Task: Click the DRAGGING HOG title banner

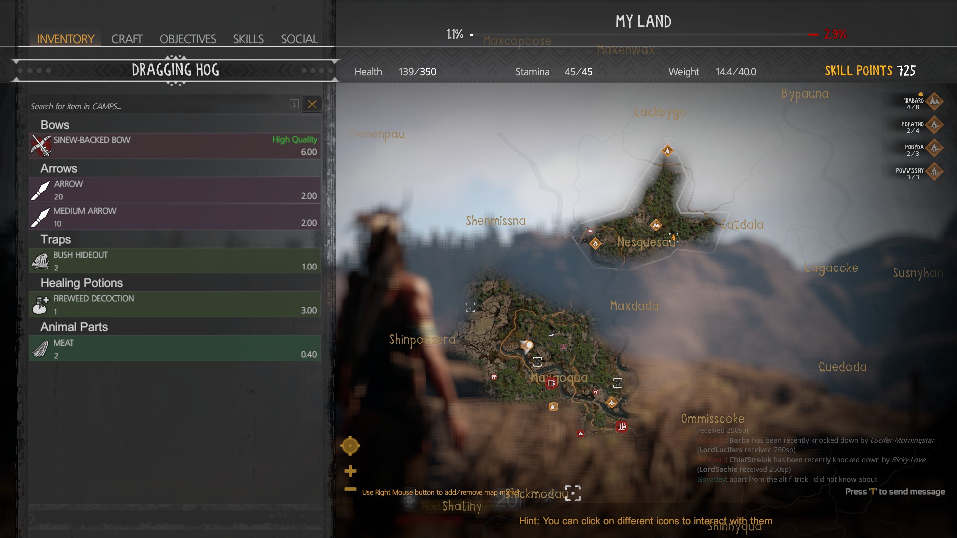Action: [175, 70]
